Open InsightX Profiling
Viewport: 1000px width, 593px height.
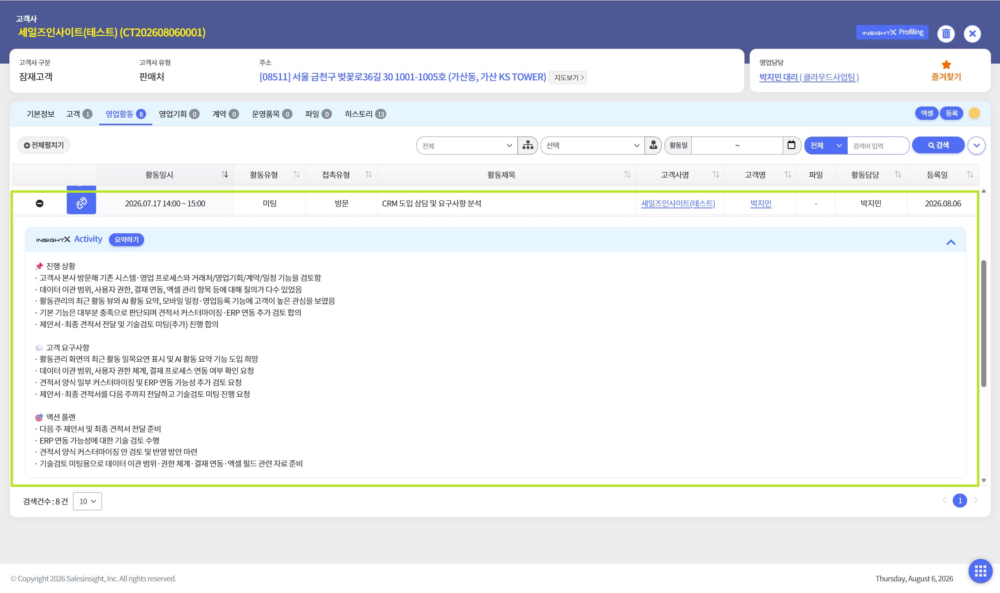[x=892, y=32]
